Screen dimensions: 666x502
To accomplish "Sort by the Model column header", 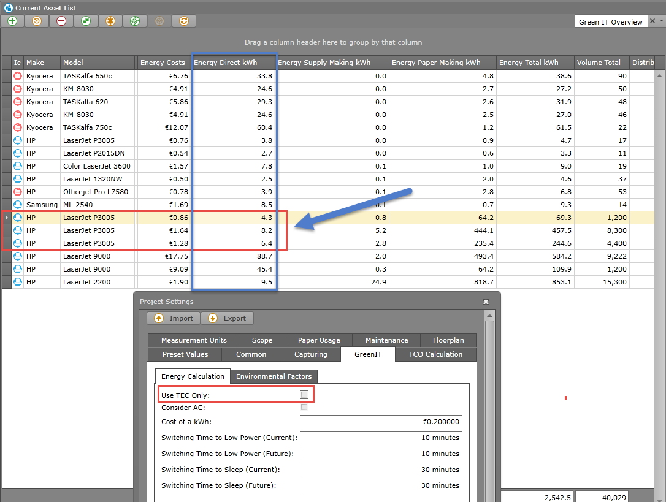I will 98,63.
